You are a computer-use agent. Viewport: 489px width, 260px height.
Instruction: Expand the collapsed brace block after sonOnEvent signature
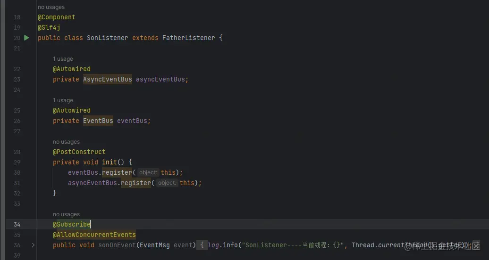pos(202,245)
